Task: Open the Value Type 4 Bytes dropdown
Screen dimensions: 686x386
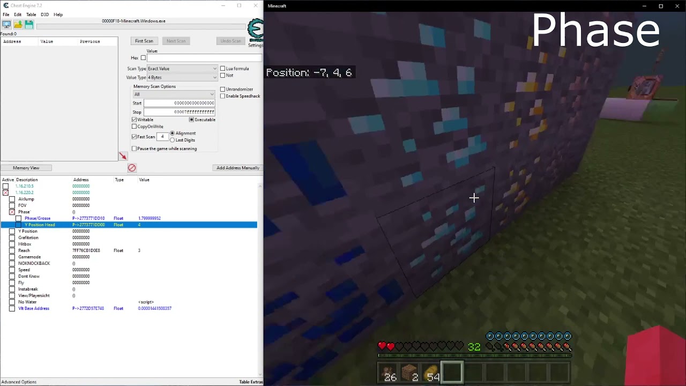Action: click(x=182, y=77)
